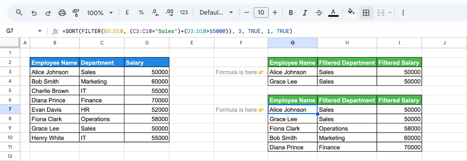
Task: Select column D header
Action: (147, 43)
